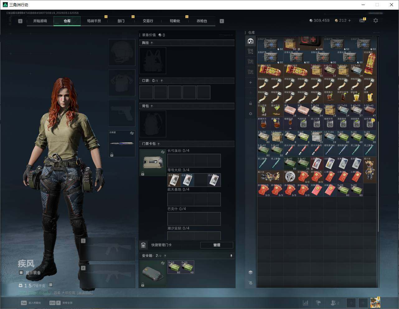Select the empty pistol slot
399x309 pixels.
122,113
